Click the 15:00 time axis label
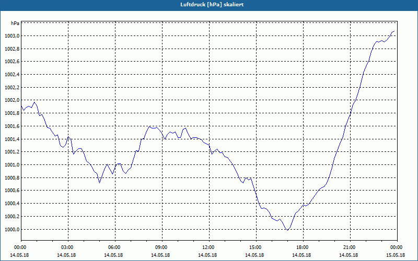 (256, 247)
